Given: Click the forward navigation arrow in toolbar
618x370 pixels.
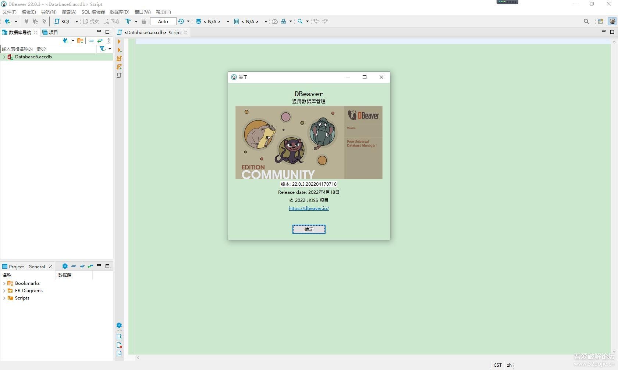Looking at the screenshot, I should pos(325,21).
